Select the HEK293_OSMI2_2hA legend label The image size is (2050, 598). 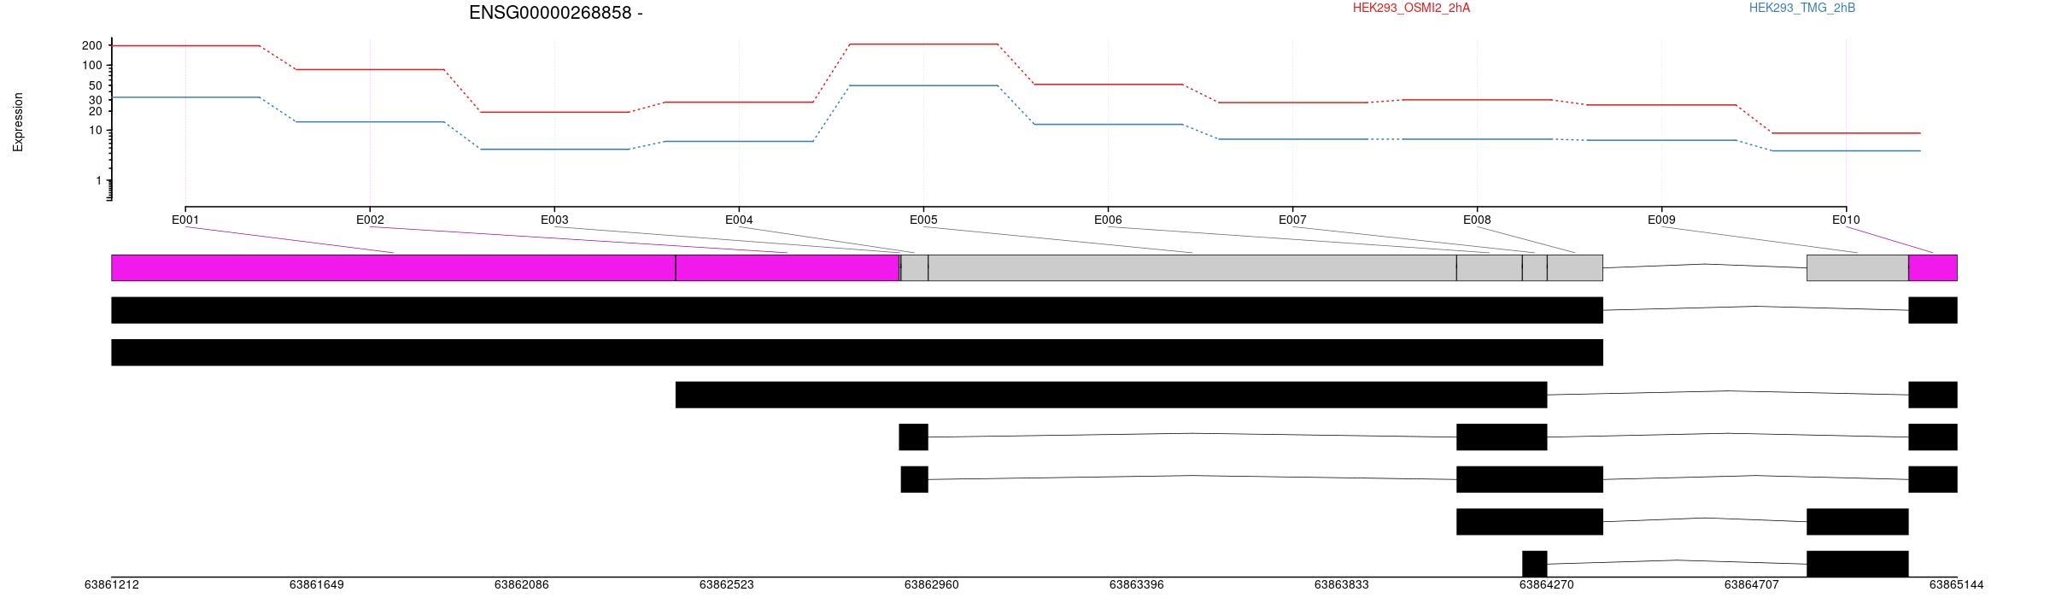1411,8
